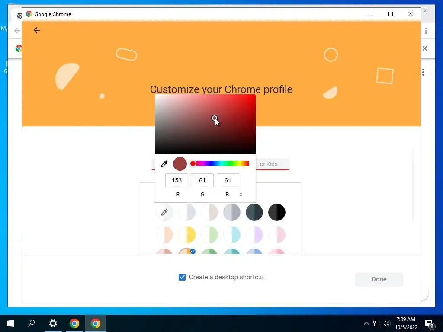
Task: Select the black theme swatch
Action: (277, 212)
